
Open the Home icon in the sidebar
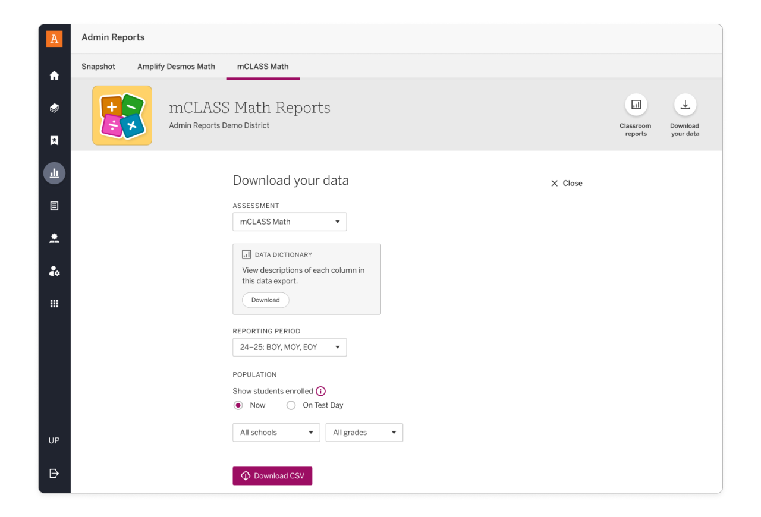click(54, 75)
